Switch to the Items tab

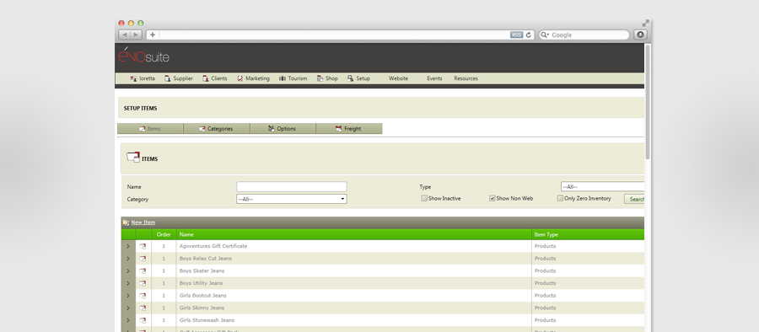pyautogui.click(x=150, y=129)
